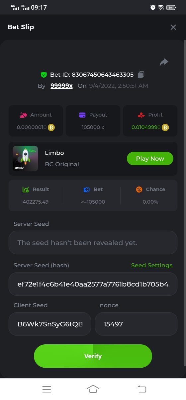This screenshot has width=186, height=400.
Task: Select the Server Seed hash field
Action: coord(93,284)
